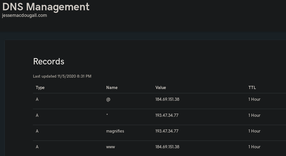Click the wildcard record's value 193.47.34.77

(167, 115)
